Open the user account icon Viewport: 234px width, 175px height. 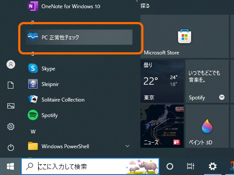click(x=11, y=64)
